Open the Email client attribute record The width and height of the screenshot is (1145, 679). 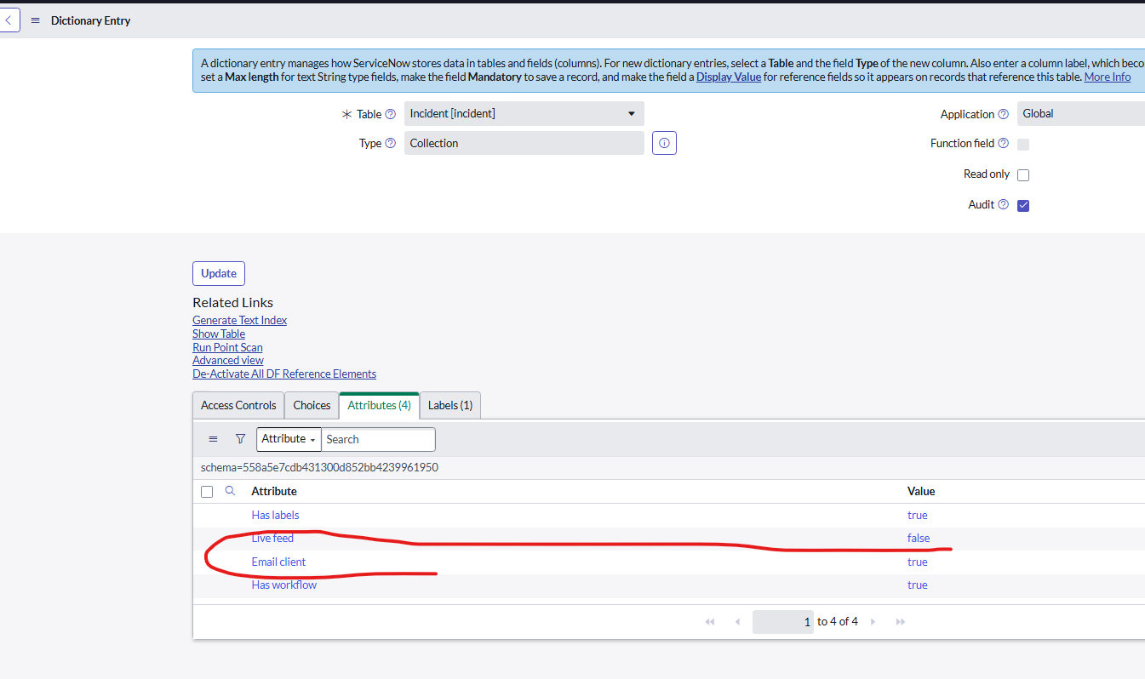278,562
